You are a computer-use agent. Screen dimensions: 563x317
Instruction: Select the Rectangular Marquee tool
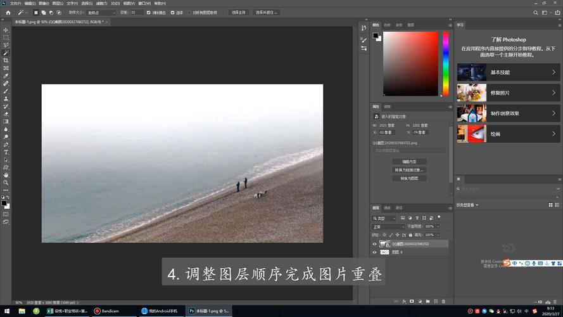coord(6,37)
